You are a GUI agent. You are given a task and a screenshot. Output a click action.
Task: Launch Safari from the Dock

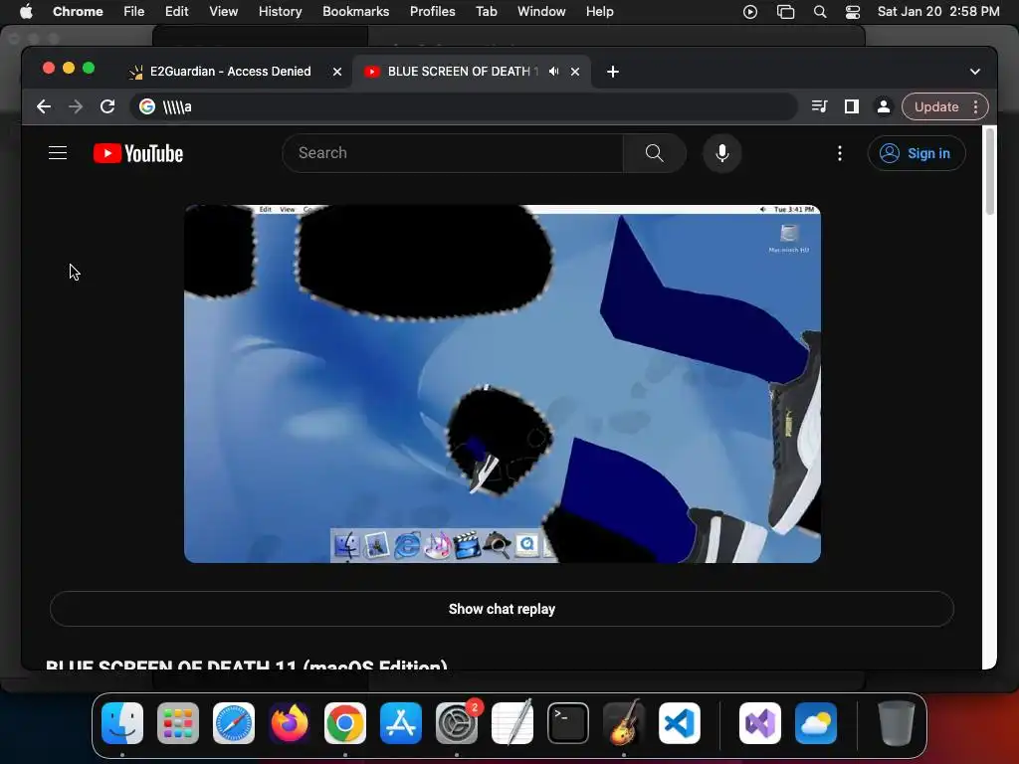coord(233,723)
